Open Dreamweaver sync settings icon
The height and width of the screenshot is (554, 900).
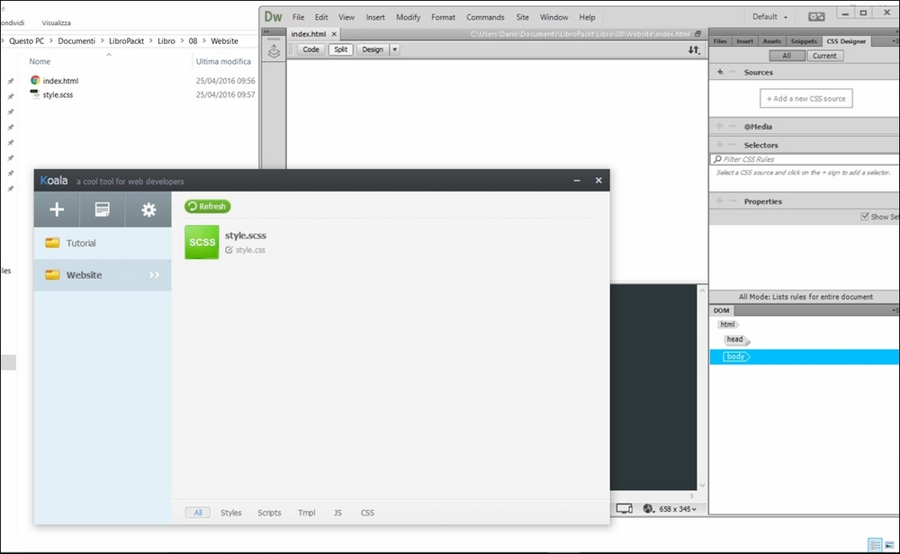pos(816,16)
